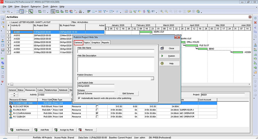Switch to the Graphics tab in dialog
This screenshot has width=258, height=139.
click(96, 43)
